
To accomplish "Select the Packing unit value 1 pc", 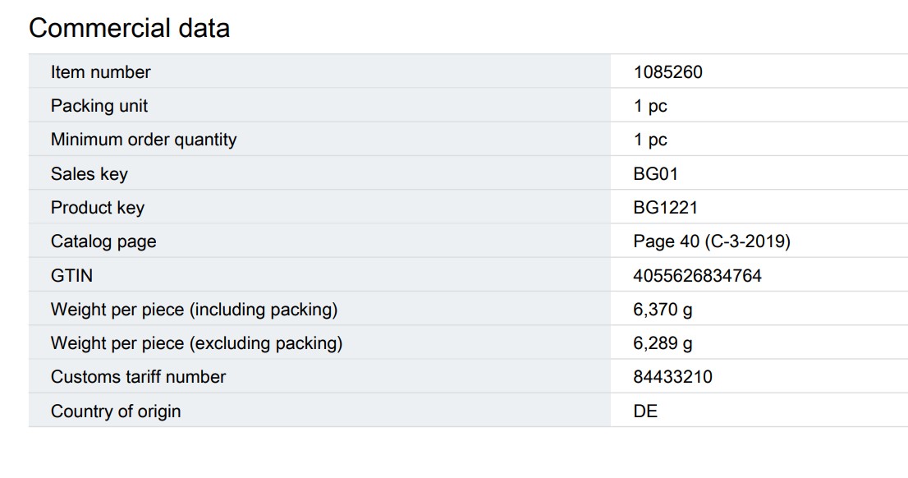I will [650, 106].
